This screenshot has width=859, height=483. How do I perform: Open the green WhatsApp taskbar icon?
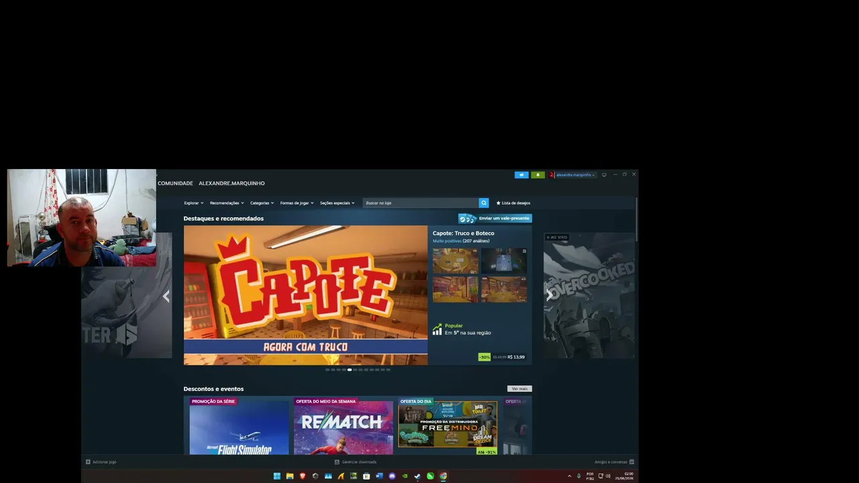click(x=430, y=476)
